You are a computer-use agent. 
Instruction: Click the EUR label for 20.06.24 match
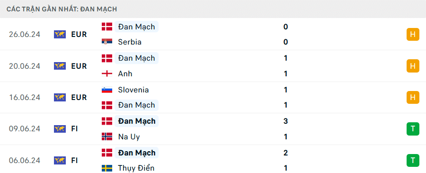79,66
